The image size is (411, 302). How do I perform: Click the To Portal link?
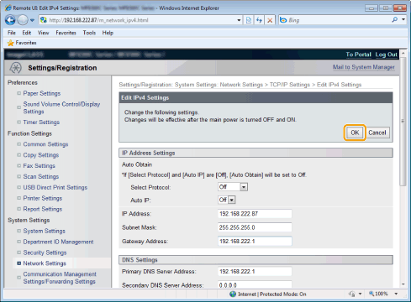358,55
